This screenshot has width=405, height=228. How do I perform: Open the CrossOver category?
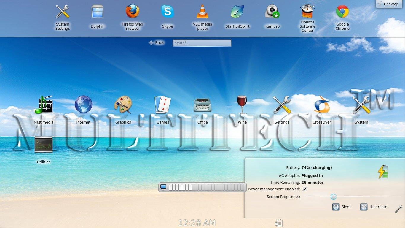pos(322,110)
